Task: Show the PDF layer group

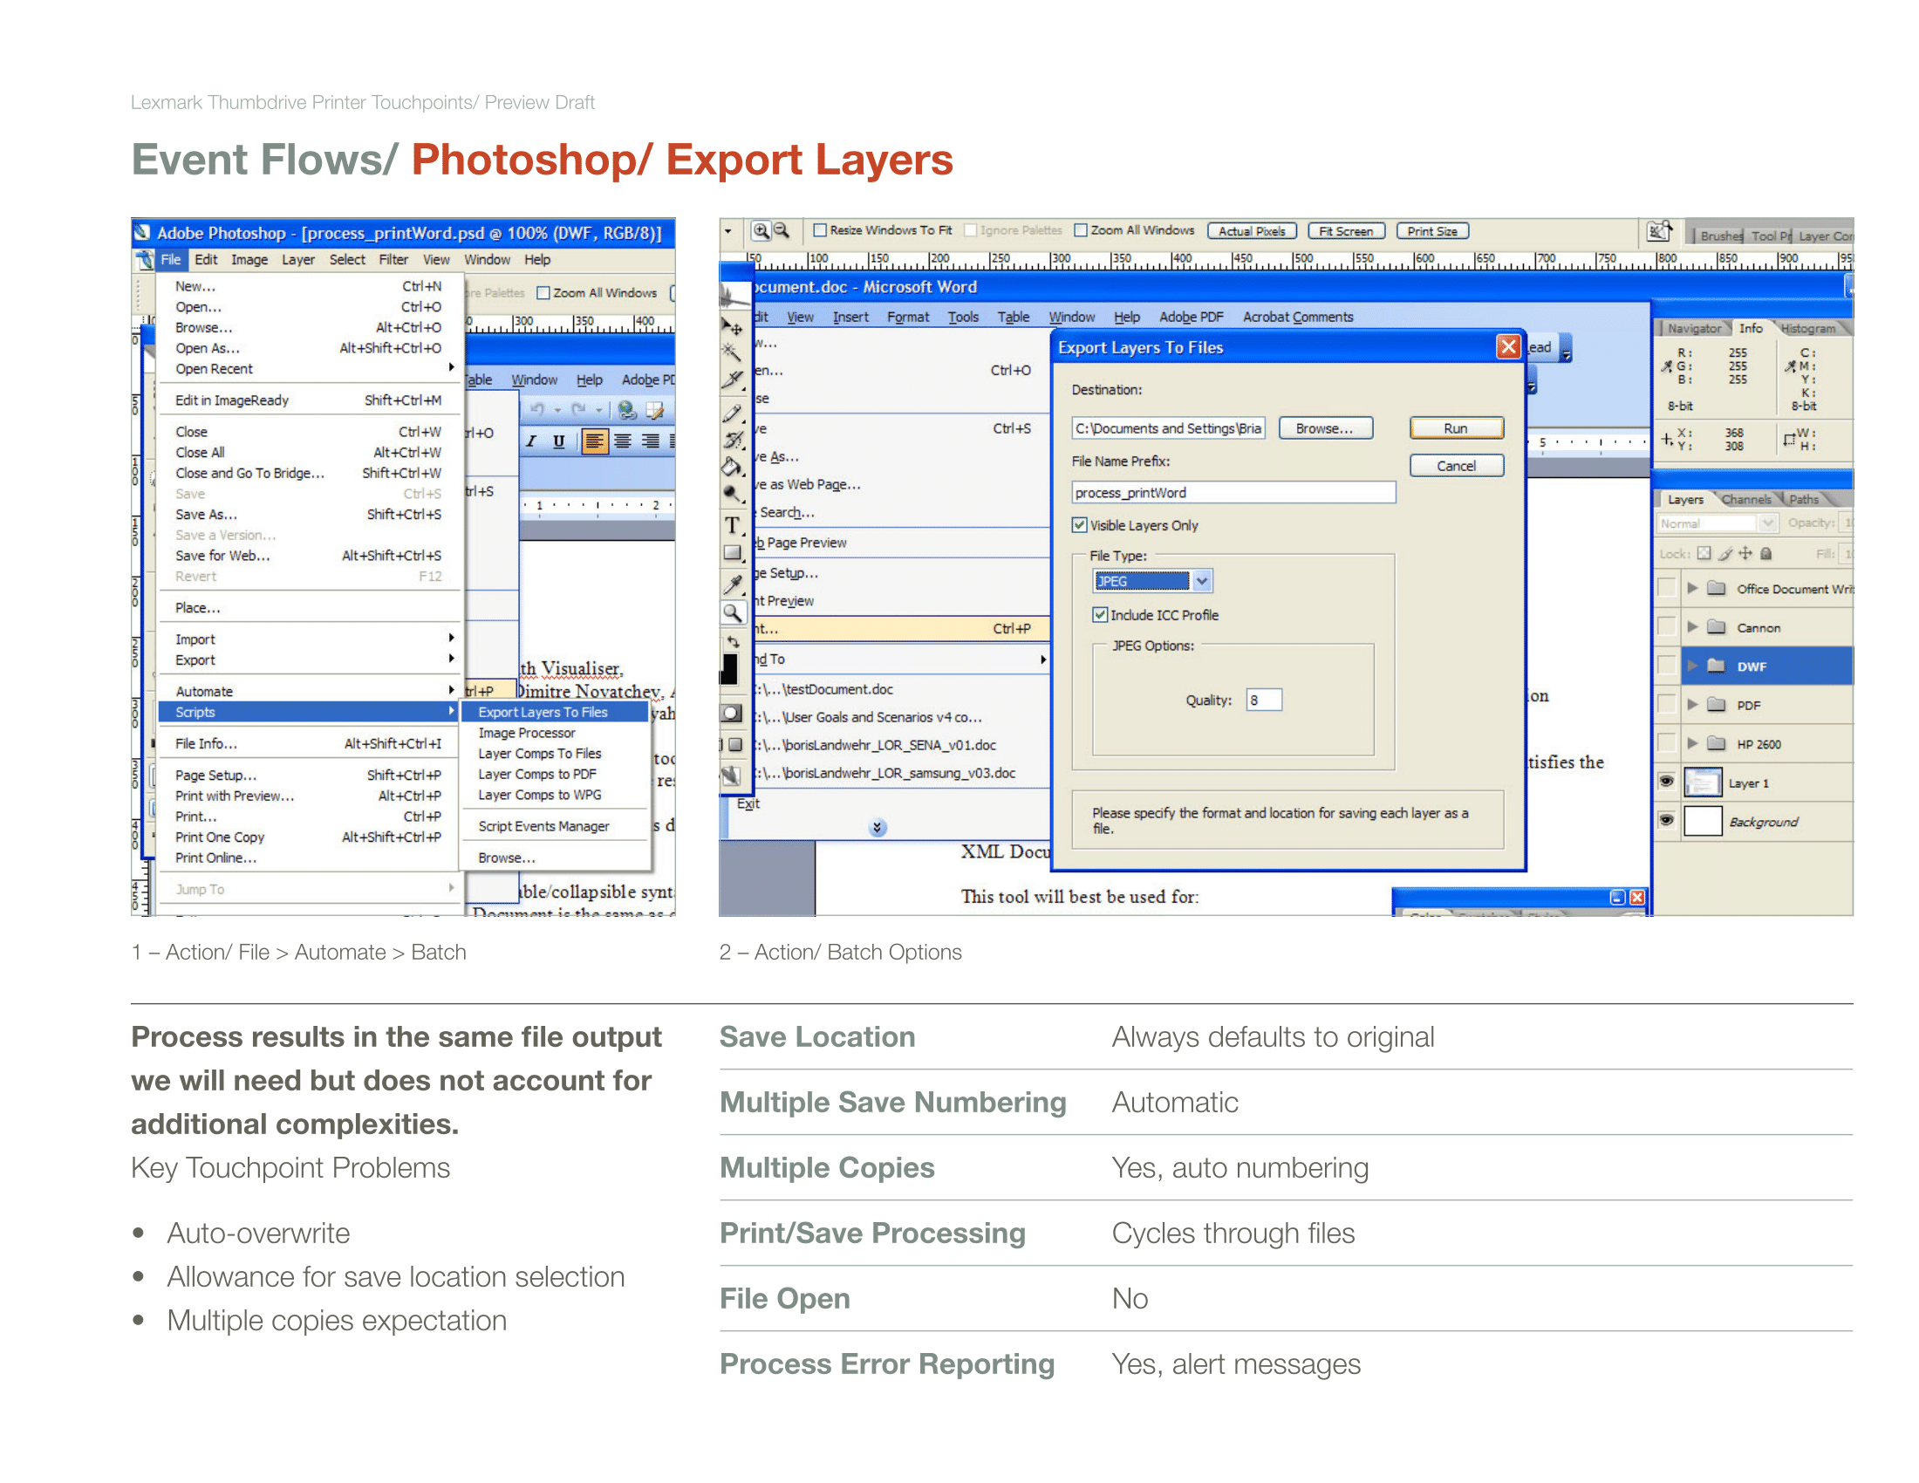Action: (1666, 704)
